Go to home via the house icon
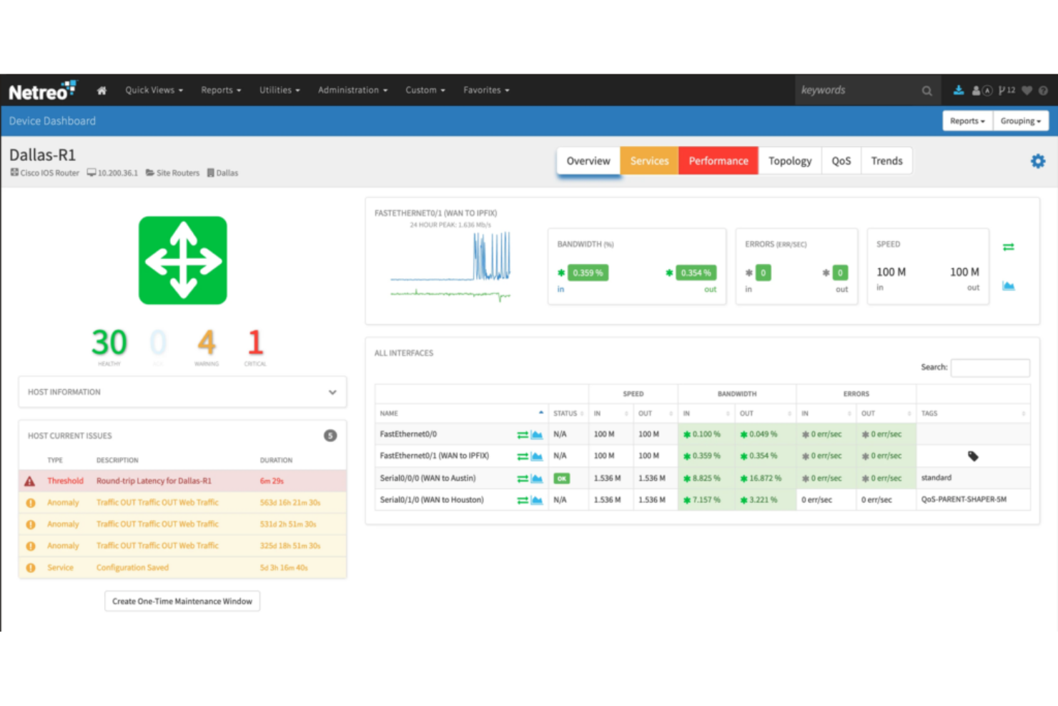This screenshot has height=706, width=1058. 102,91
